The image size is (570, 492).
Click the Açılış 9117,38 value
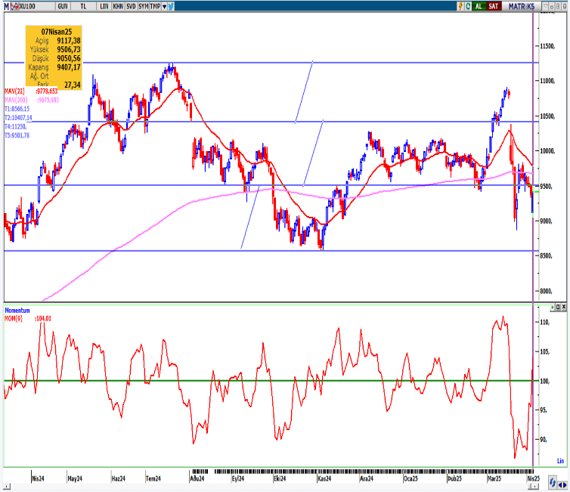69,41
